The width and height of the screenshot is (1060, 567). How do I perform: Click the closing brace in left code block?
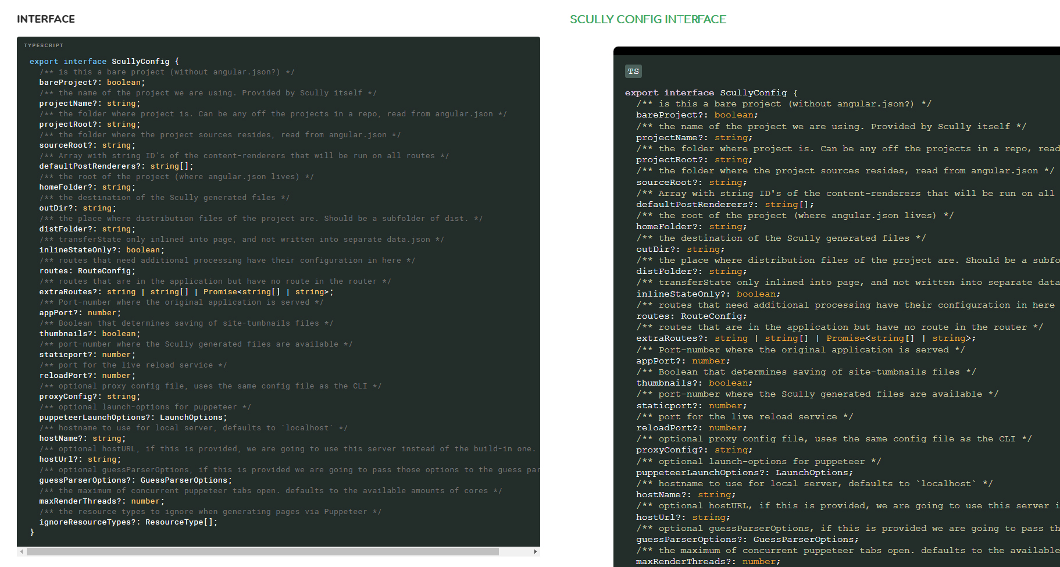[32, 533]
